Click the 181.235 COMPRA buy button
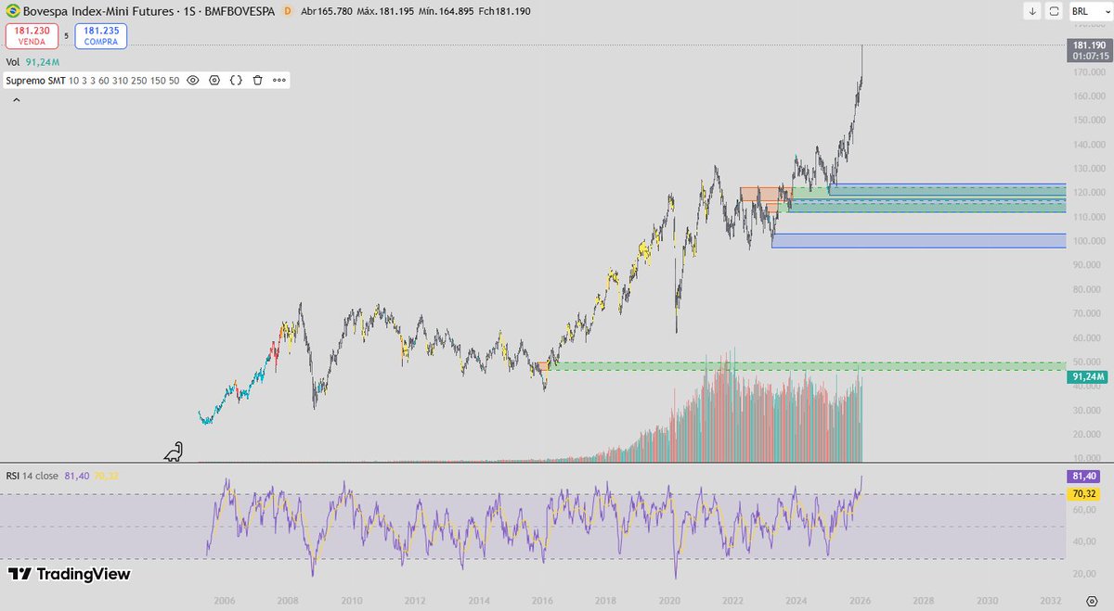Viewport: 1114px width, 611px height. (101, 36)
